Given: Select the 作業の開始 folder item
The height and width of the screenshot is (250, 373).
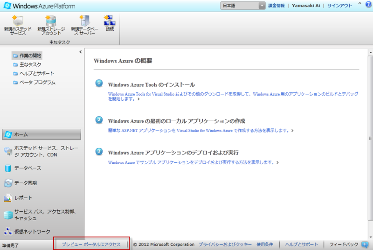Looking at the screenshot, I should [27, 56].
